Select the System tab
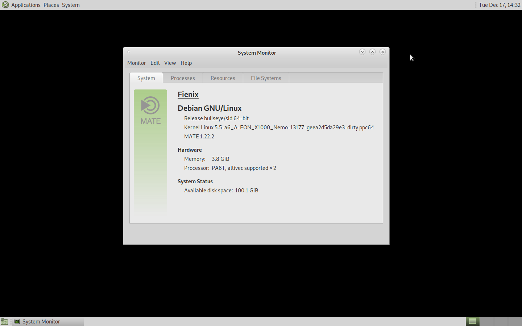This screenshot has height=326, width=522. [146, 78]
